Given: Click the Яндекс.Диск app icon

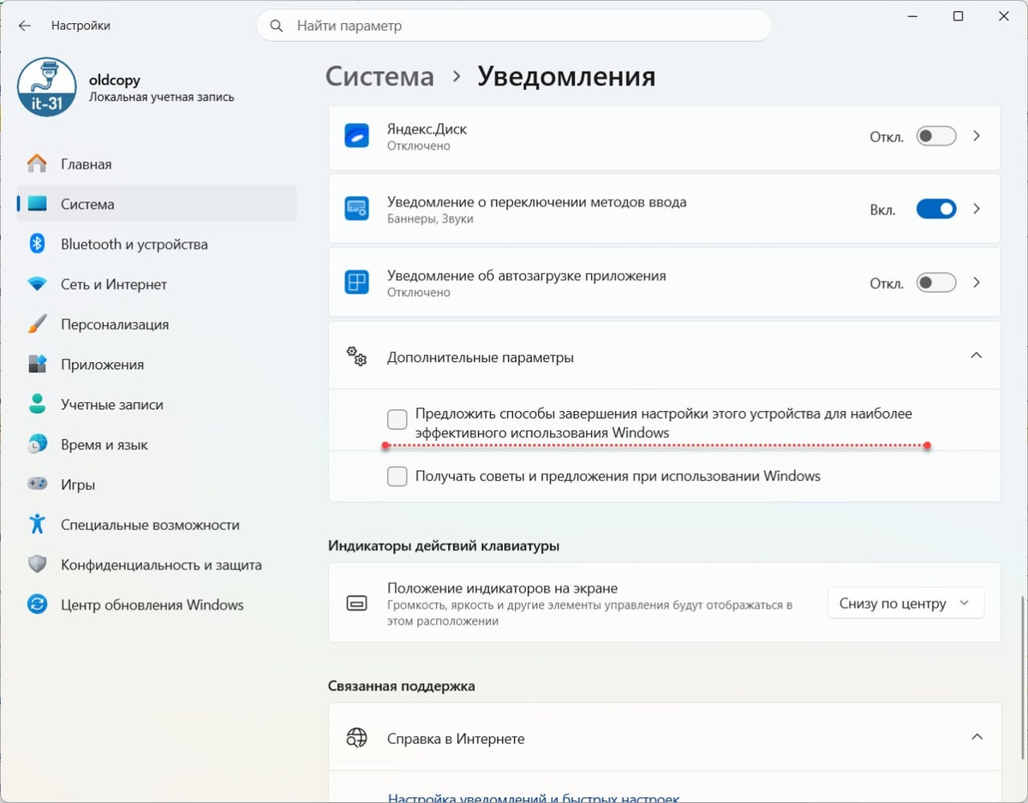Looking at the screenshot, I should (356, 136).
